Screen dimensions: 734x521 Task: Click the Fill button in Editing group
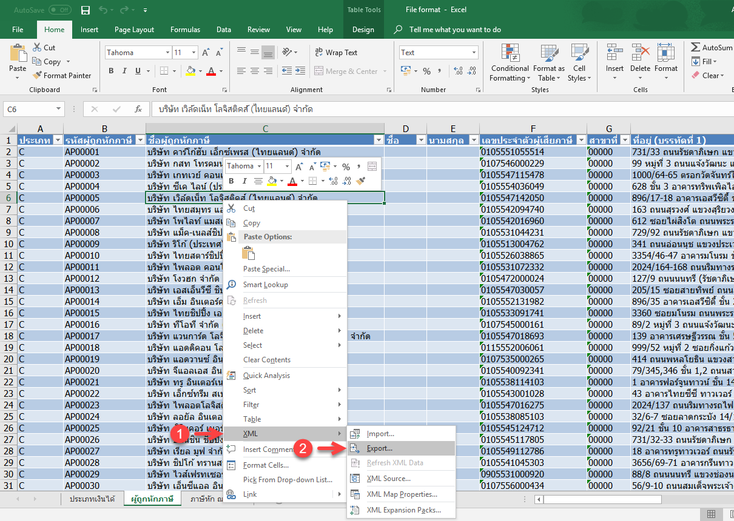pos(704,61)
